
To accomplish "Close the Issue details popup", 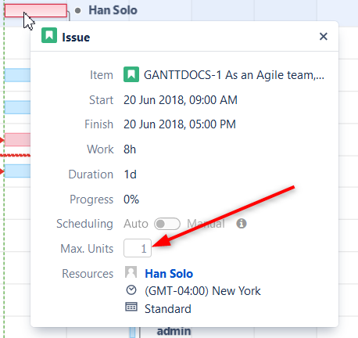I will tap(324, 37).
